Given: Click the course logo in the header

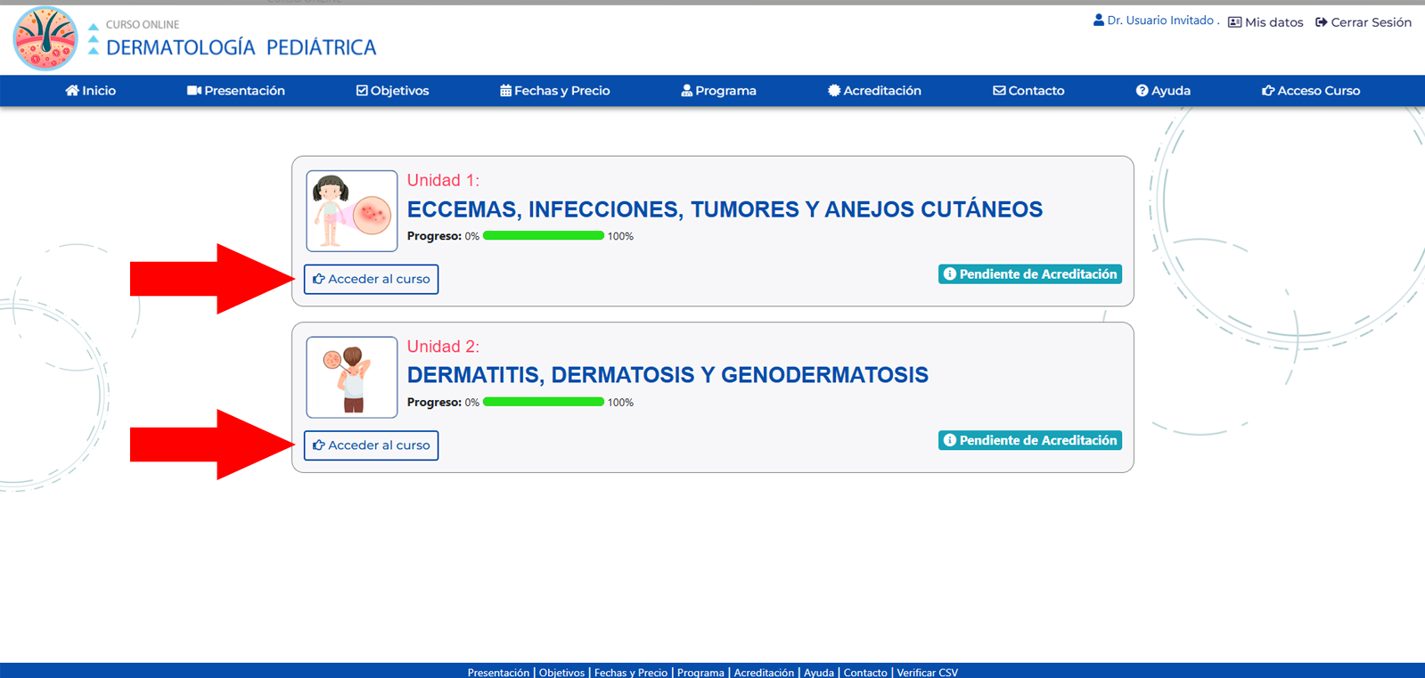Looking at the screenshot, I should coord(45,39).
